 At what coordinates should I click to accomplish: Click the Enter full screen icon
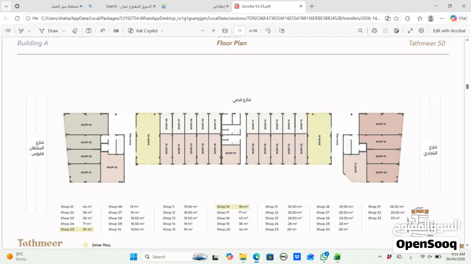(x=410, y=31)
